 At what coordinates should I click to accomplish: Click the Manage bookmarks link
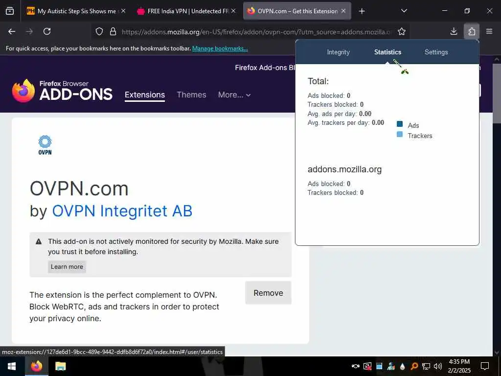pyautogui.click(x=220, y=48)
